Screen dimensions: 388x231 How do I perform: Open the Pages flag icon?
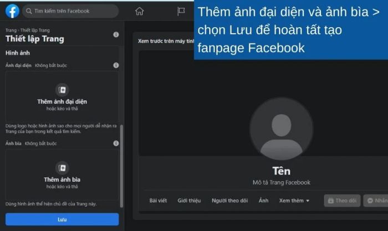181,11
